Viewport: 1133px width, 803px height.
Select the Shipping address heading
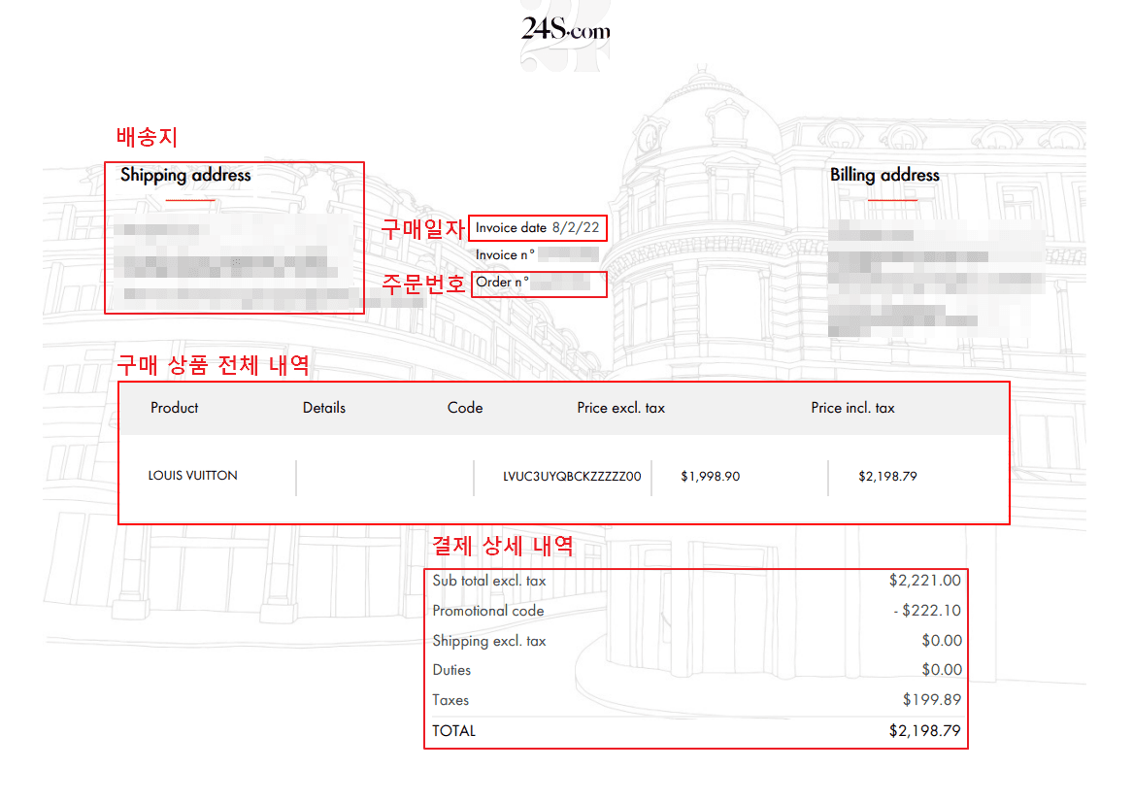pyautogui.click(x=185, y=175)
